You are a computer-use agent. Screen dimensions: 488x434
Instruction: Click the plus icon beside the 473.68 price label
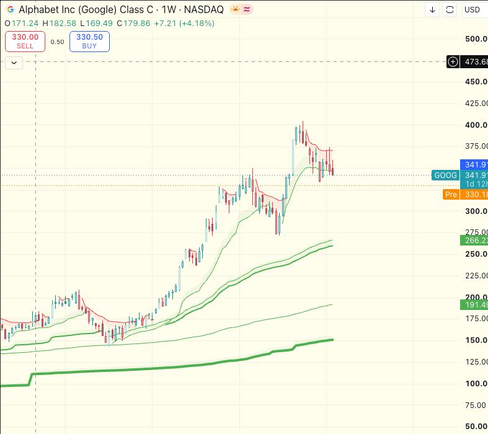(453, 61)
